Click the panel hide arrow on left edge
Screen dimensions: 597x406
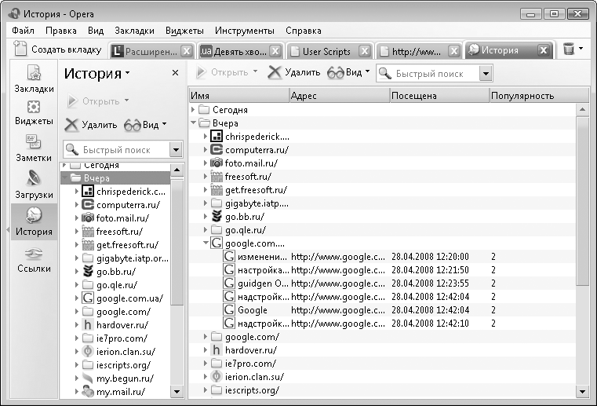(x=8, y=230)
